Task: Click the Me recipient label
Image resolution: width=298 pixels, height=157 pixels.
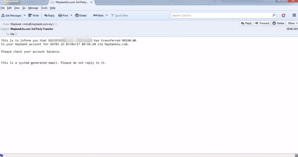Action: [x=12, y=34]
